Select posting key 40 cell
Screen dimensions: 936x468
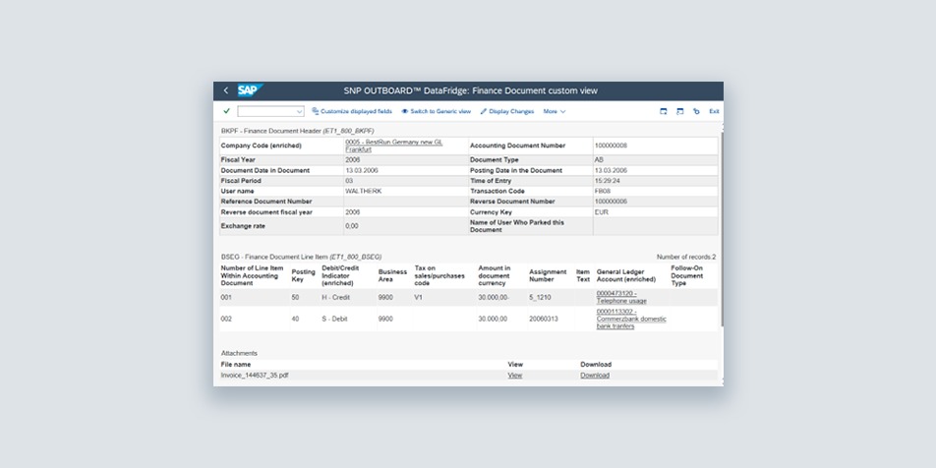[x=295, y=319]
